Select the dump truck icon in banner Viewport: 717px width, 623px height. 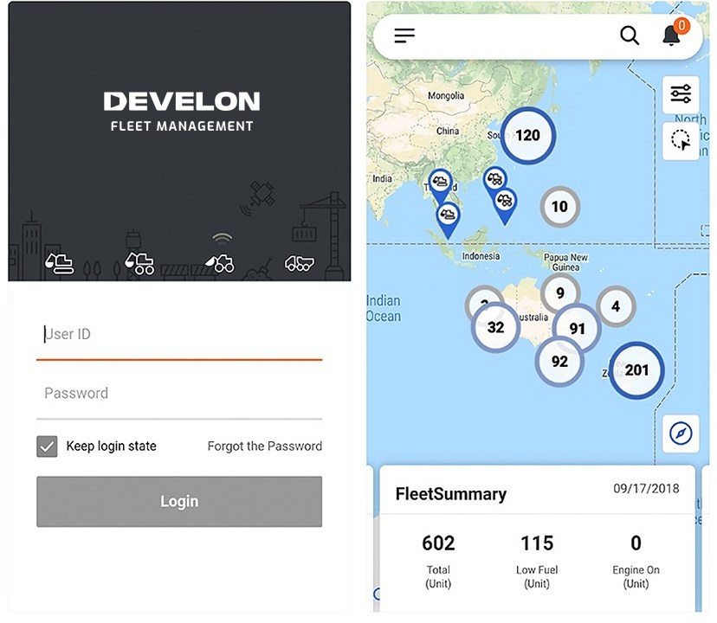pos(300,263)
